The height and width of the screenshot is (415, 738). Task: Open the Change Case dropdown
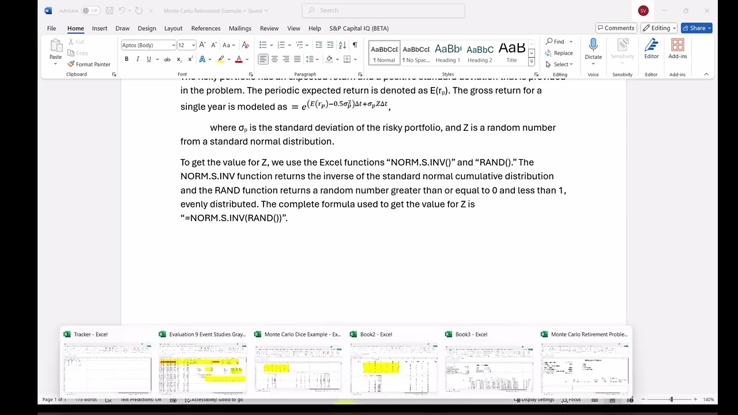pos(228,45)
